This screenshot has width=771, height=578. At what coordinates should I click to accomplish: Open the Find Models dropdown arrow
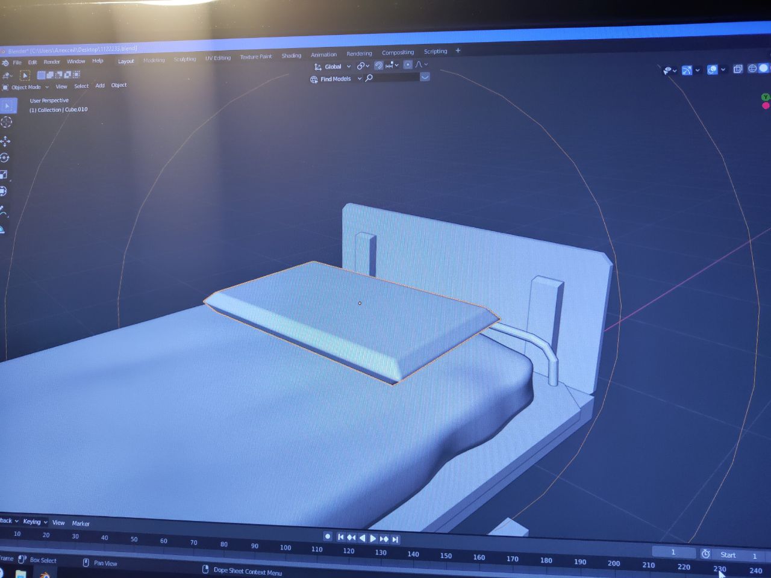click(360, 79)
